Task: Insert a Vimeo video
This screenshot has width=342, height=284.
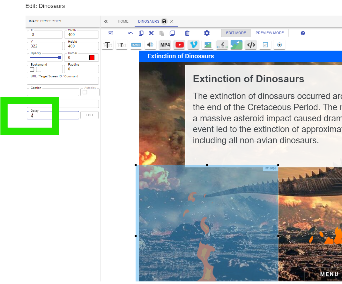Action: click(x=194, y=45)
